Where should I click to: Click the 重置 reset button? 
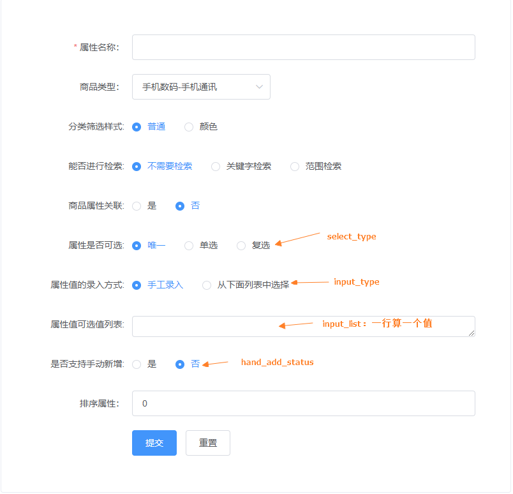pyautogui.click(x=207, y=442)
